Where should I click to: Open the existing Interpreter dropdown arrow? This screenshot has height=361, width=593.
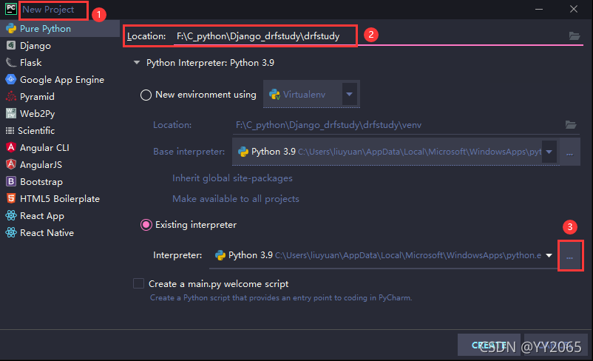[549, 255]
